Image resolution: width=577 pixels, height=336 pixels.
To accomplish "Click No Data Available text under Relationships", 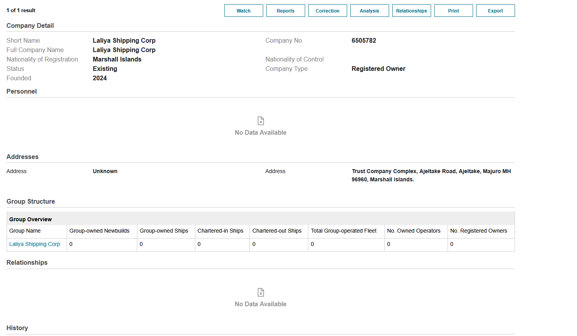I will click(x=260, y=304).
